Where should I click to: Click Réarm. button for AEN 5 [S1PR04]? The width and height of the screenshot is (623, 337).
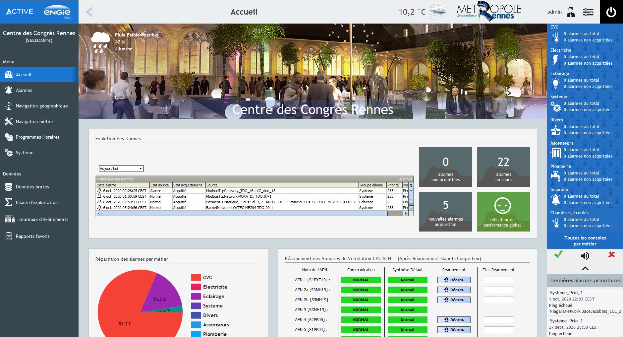coord(454,330)
